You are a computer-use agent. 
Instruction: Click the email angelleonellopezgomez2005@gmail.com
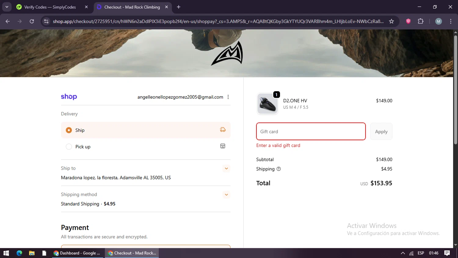click(x=180, y=97)
